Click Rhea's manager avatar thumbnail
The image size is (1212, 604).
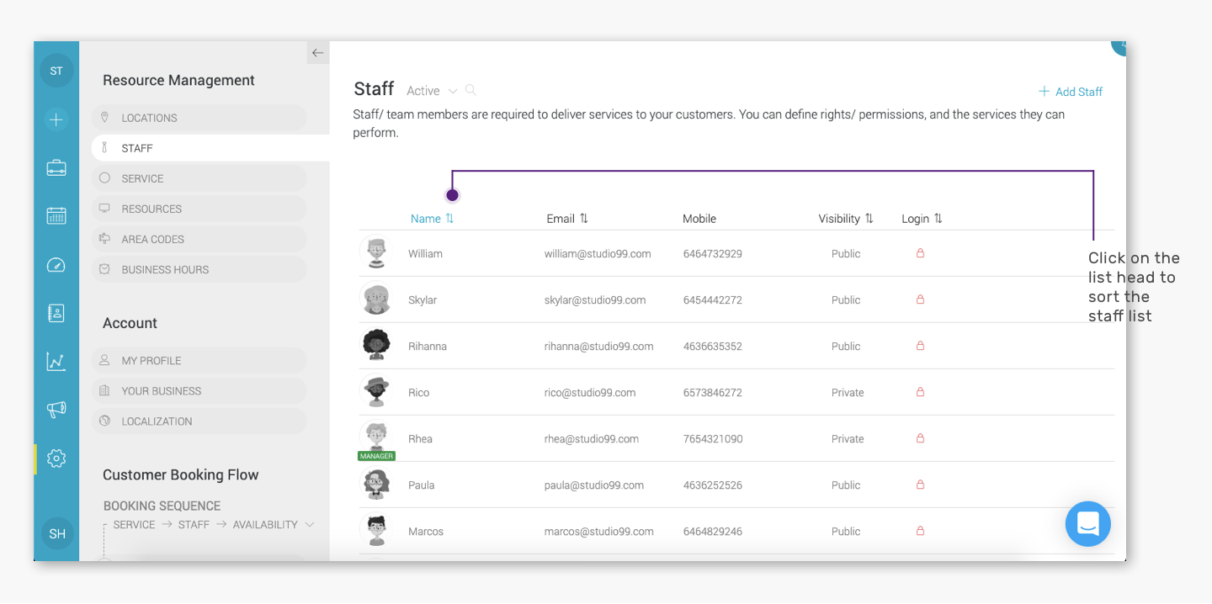tap(376, 440)
